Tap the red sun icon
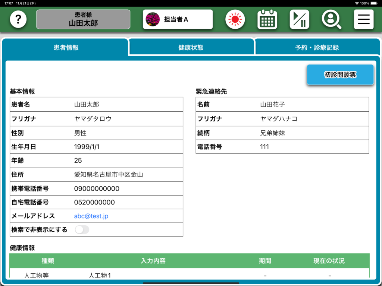 tap(235, 19)
